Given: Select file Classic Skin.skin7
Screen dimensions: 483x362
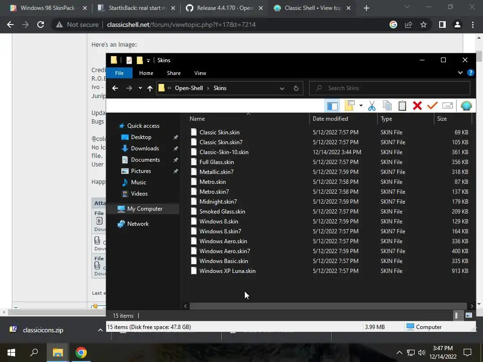Looking at the screenshot, I should pos(221,142).
